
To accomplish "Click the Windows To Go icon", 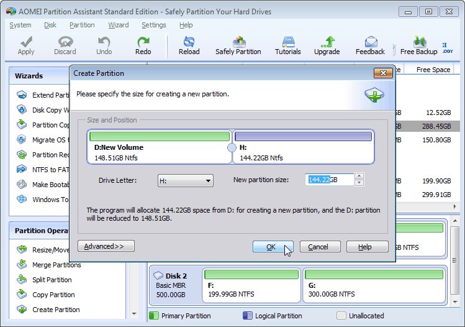I will [x=22, y=200].
